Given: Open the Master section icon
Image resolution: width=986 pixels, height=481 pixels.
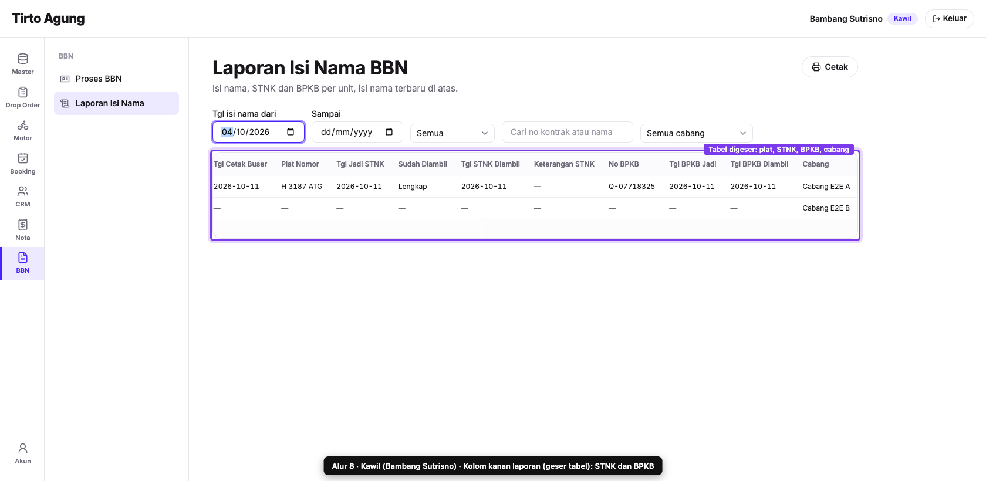Looking at the screenshot, I should point(23,59).
